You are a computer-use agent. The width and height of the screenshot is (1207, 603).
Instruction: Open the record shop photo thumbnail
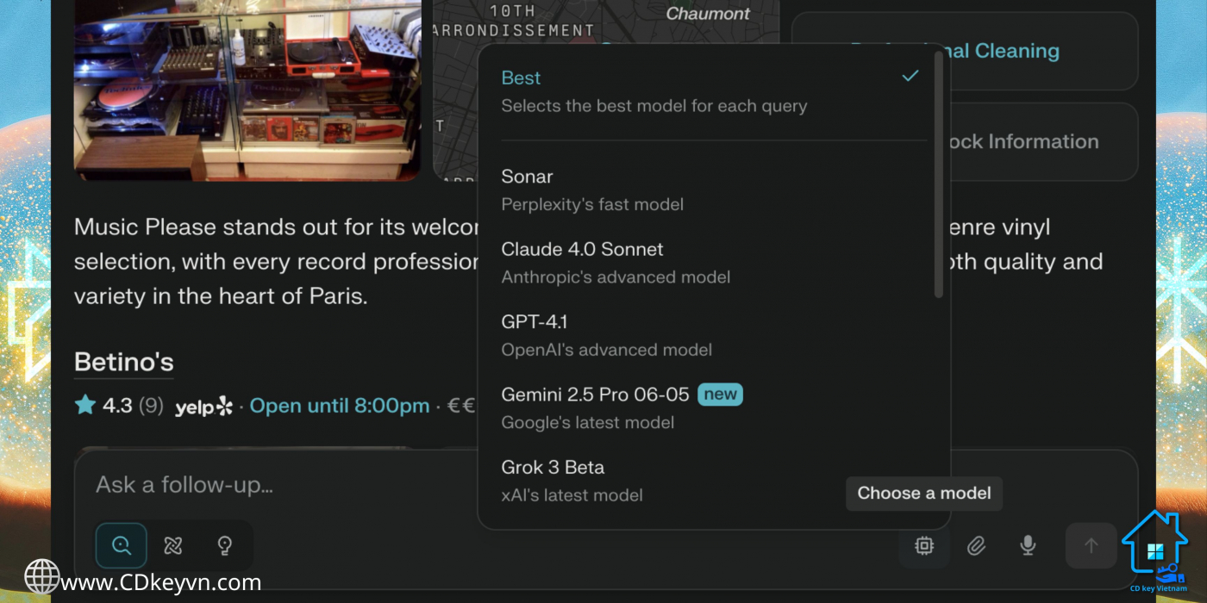coord(247,89)
